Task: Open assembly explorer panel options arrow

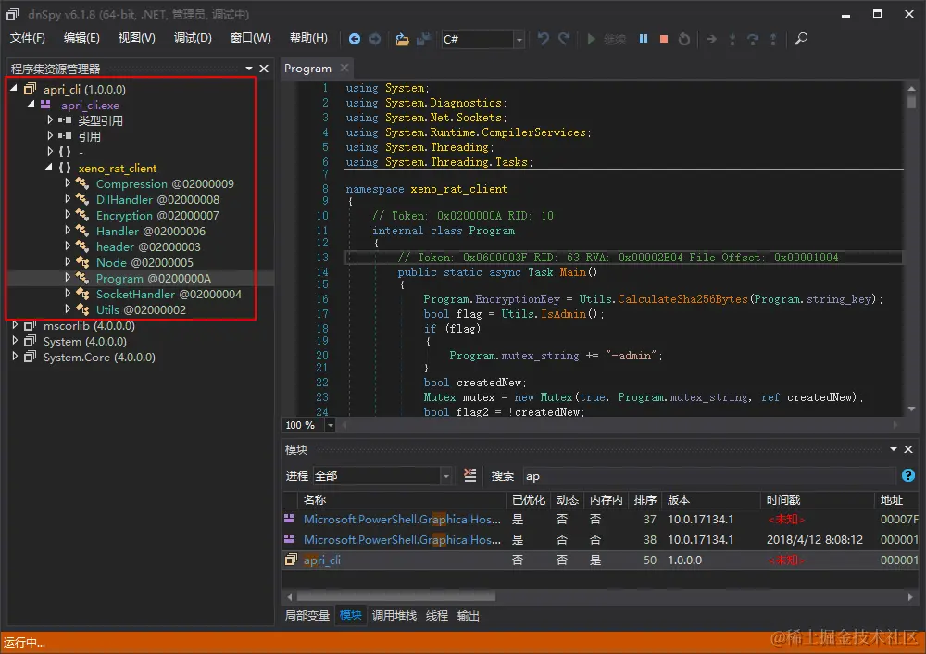Action: tap(249, 69)
